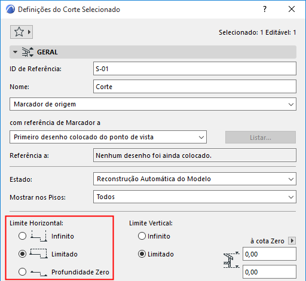Click the help question mark icon

point(265,9)
